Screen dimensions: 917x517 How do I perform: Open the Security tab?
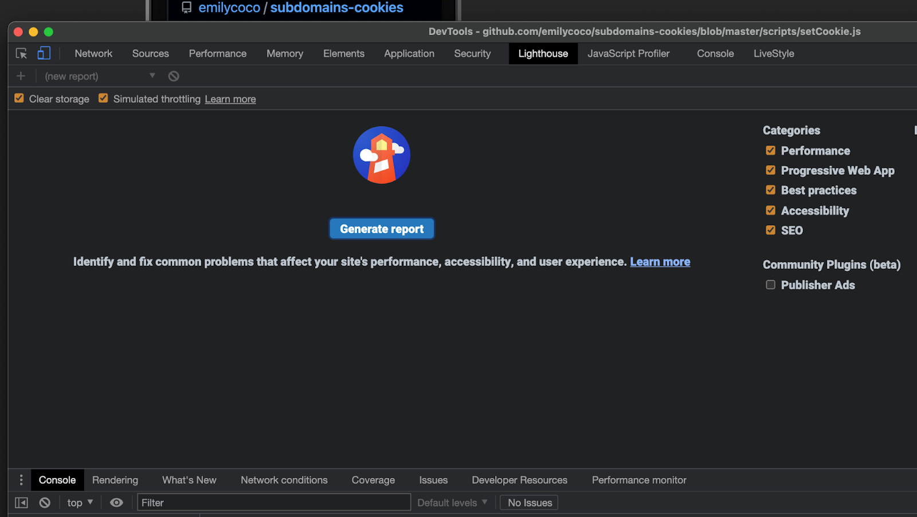tap(472, 53)
